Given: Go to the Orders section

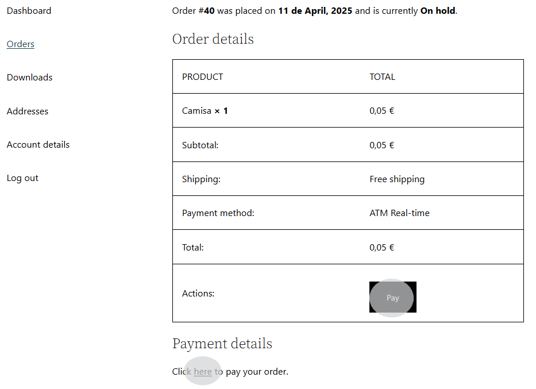Looking at the screenshot, I should [21, 44].
